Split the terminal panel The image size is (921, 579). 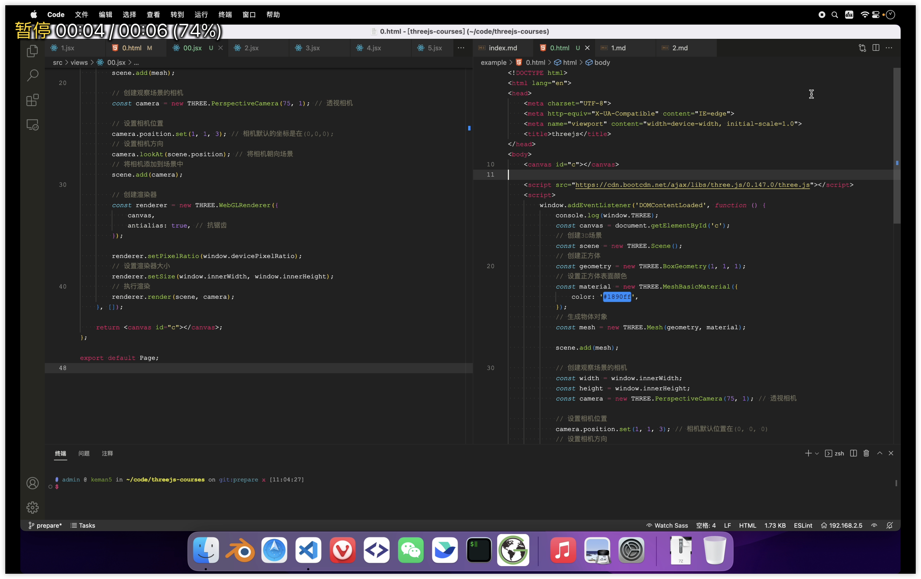click(x=853, y=453)
